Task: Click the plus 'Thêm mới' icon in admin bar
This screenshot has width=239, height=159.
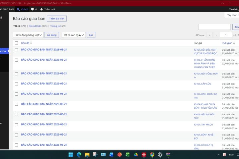Action: [41, 9]
